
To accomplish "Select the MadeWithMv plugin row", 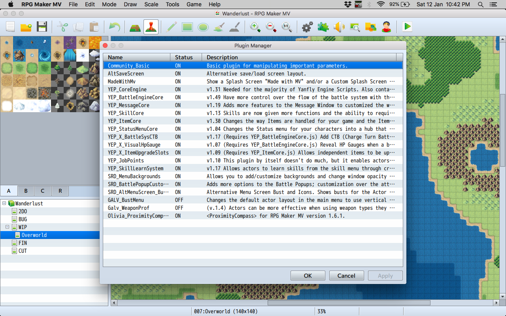I will (253, 81).
